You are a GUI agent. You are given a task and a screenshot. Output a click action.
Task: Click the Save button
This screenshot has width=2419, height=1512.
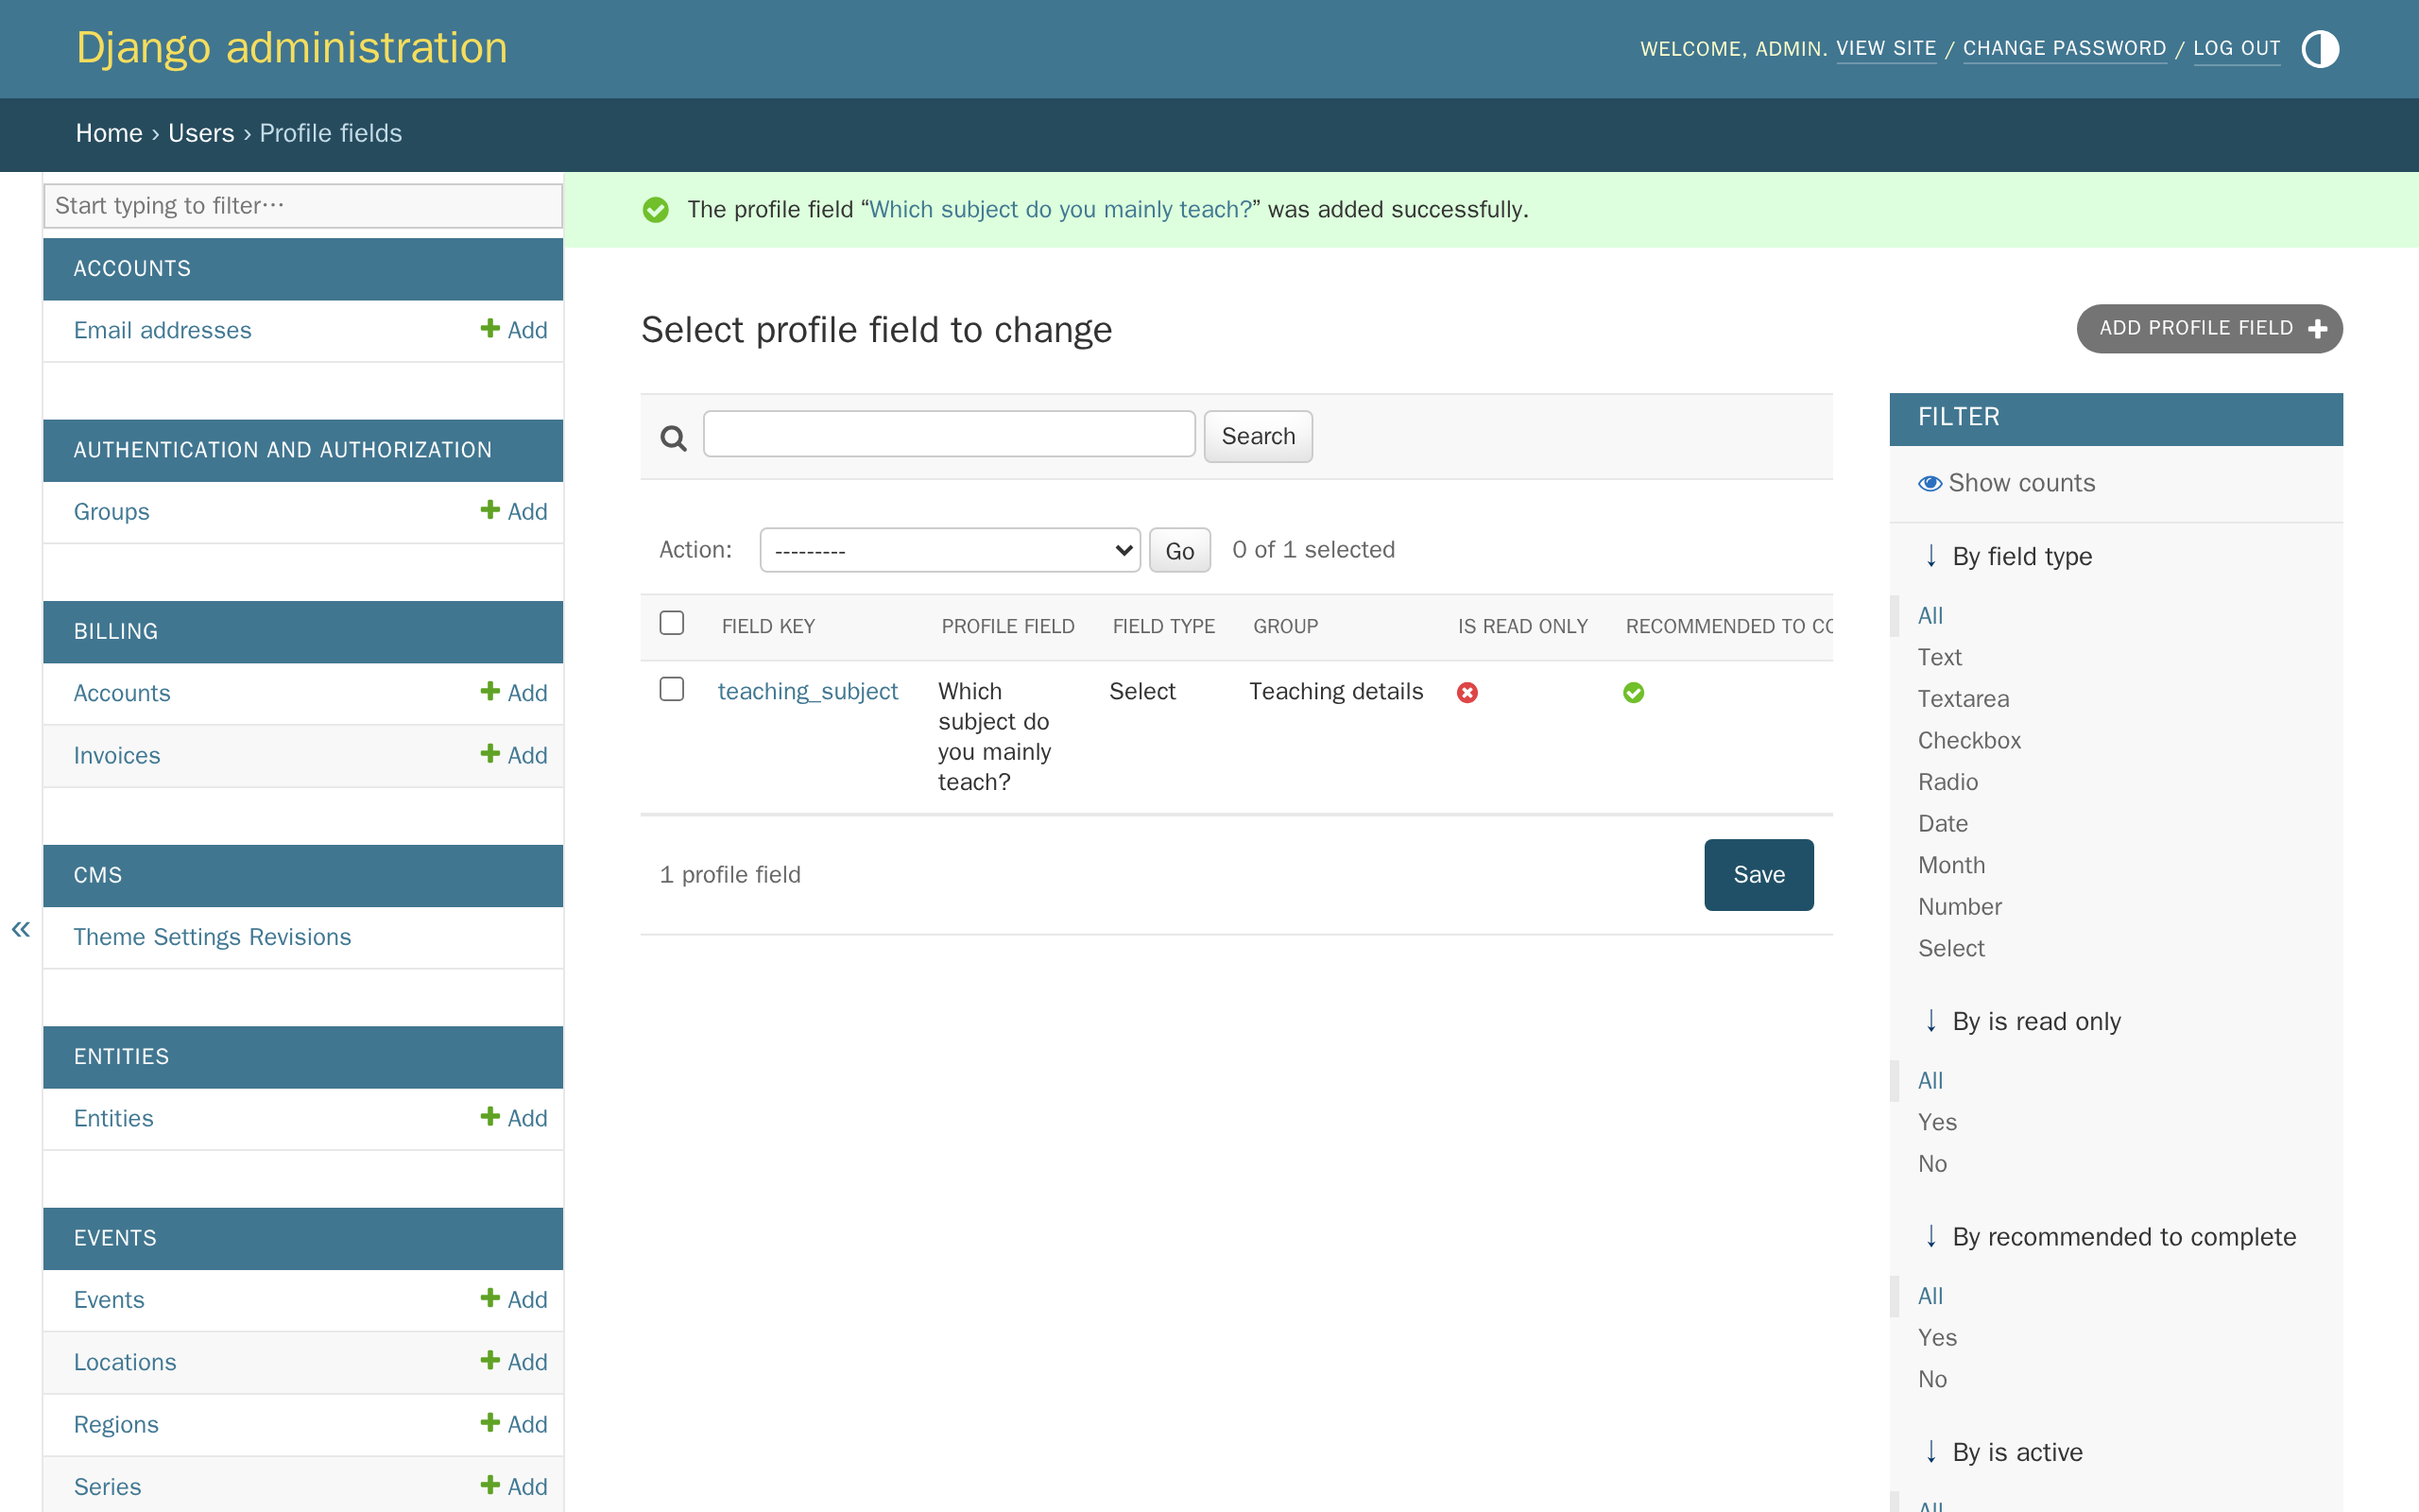click(1758, 875)
